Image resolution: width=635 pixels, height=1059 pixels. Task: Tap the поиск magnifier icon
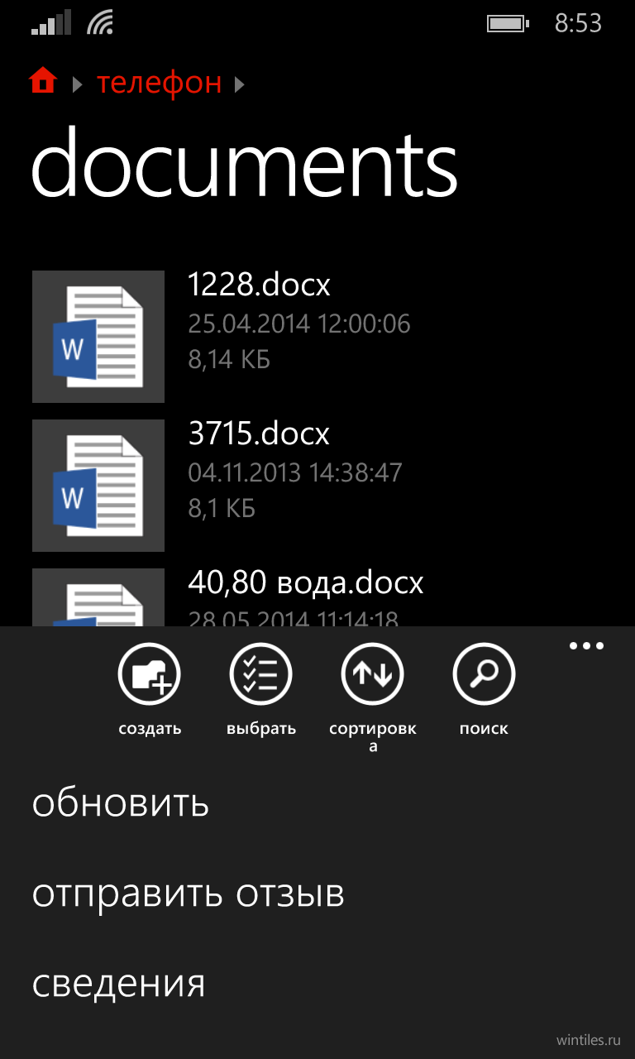point(485,674)
